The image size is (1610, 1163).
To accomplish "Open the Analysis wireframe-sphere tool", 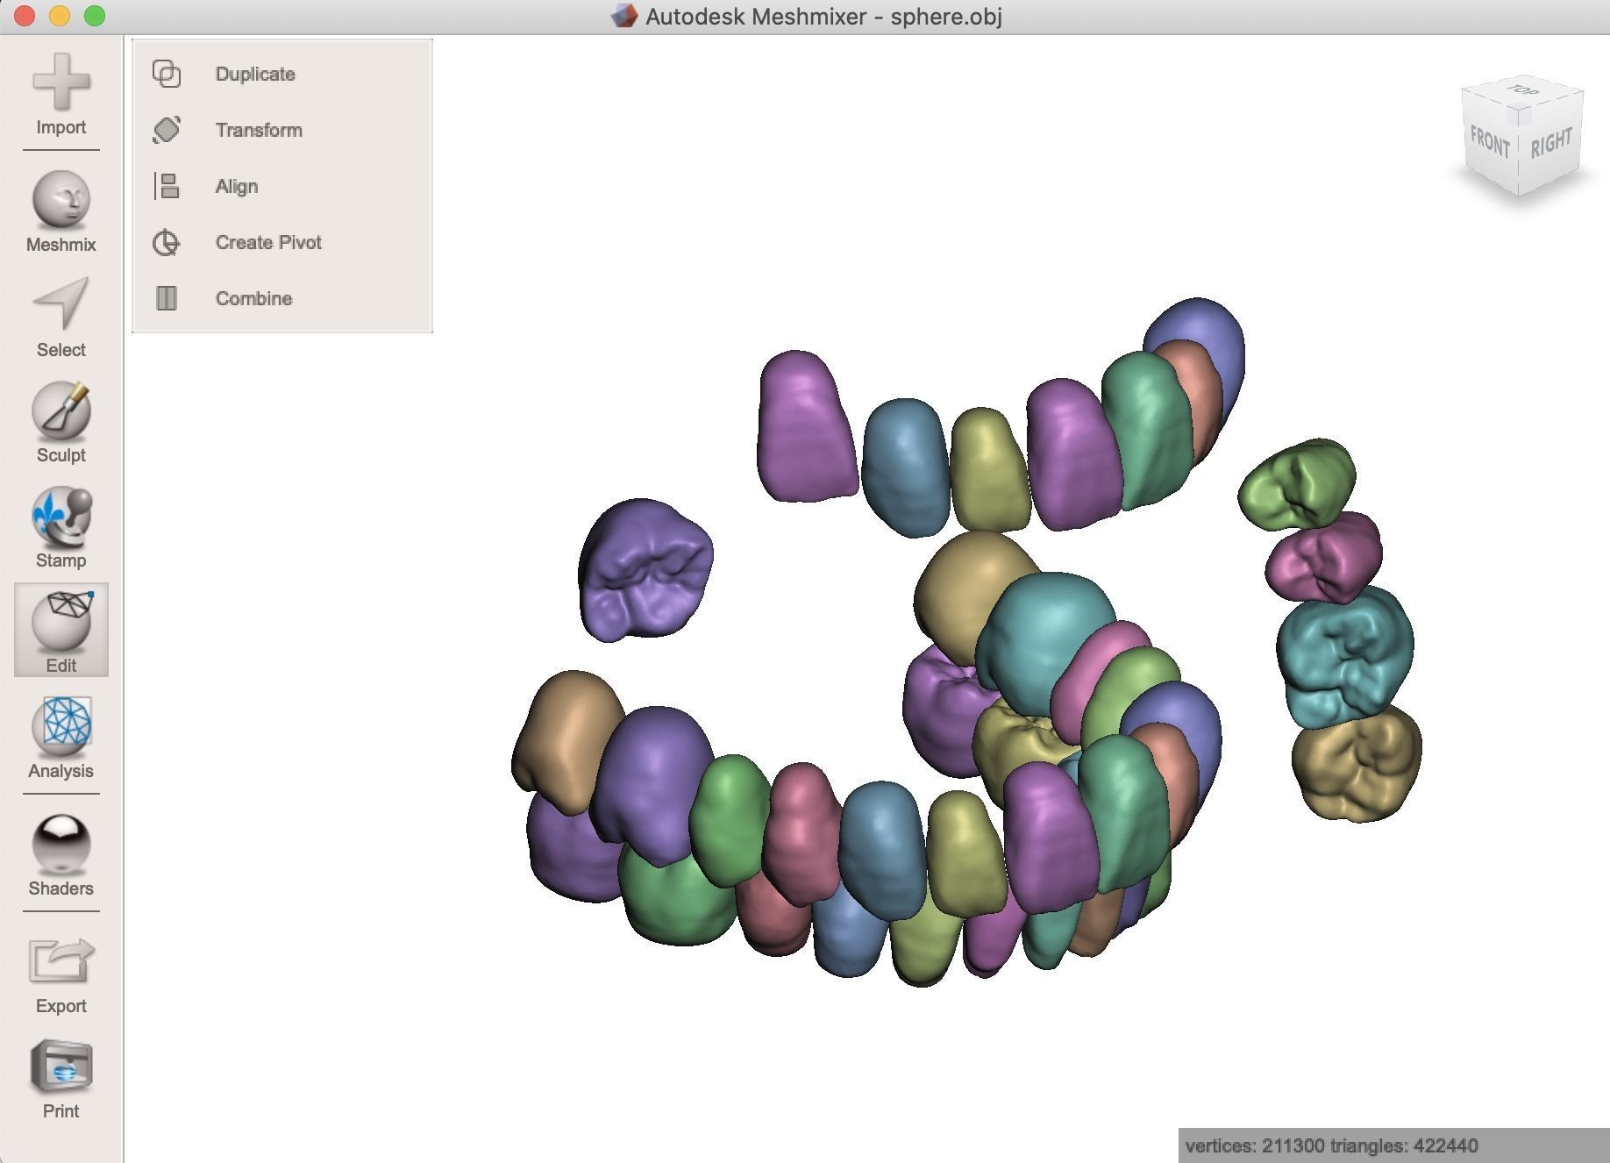I will [x=61, y=738].
